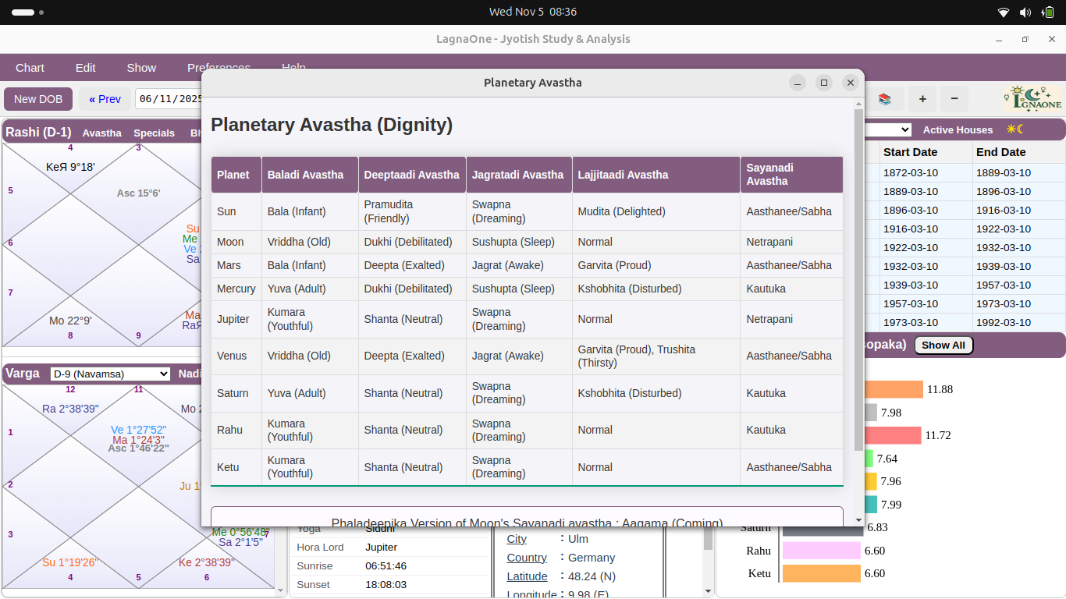Zoom in using the plus icon

pos(922,99)
